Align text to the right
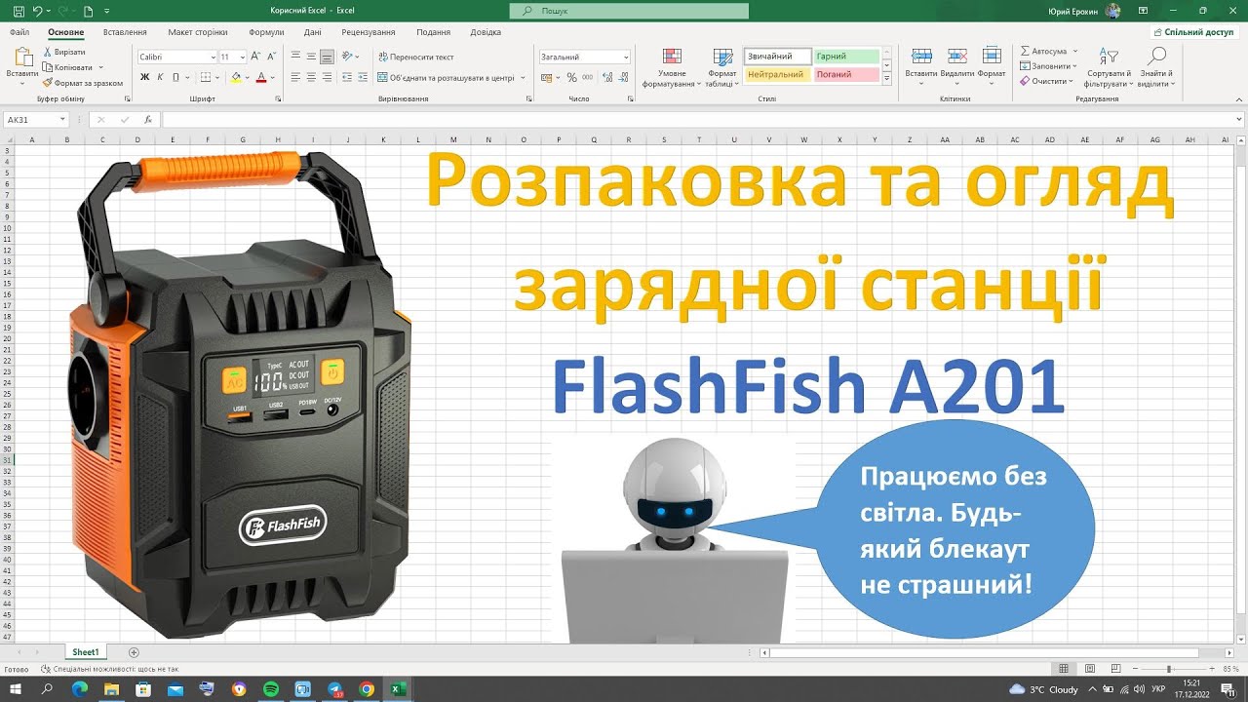 click(x=327, y=77)
